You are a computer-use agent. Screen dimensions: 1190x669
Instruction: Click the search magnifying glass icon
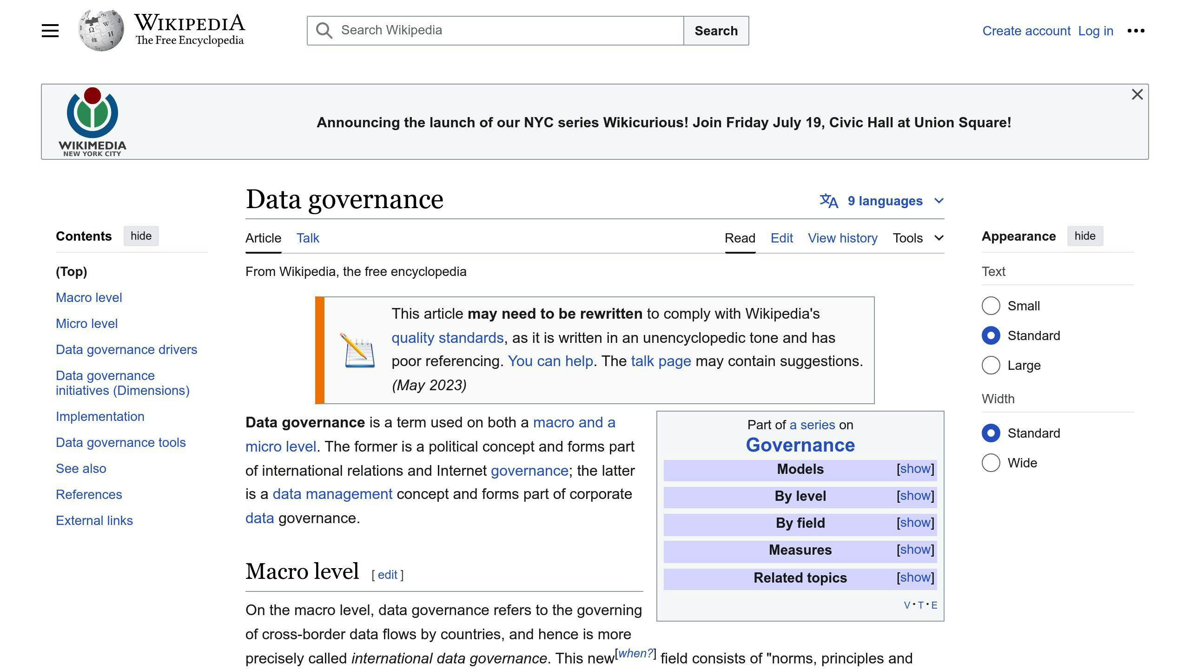point(324,30)
